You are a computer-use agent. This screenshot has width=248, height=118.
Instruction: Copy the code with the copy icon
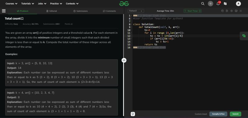click(222, 11)
